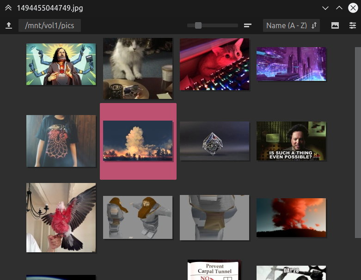This screenshot has height=280, width=361.
Task: Toggle the image preview mode icon
Action: click(x=335, y=25)
